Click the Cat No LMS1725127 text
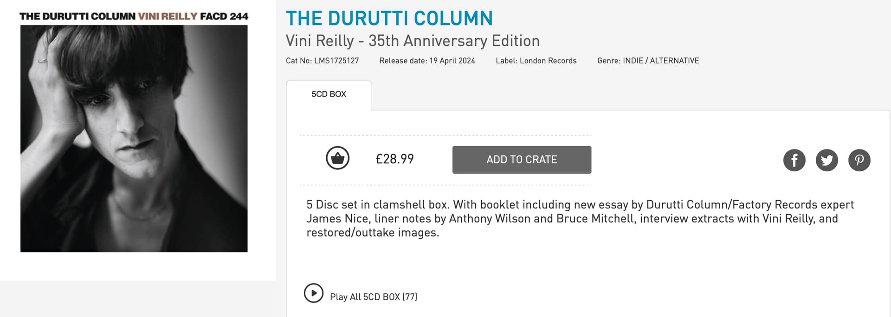The image size is (891, 317). tap(322, 61)
